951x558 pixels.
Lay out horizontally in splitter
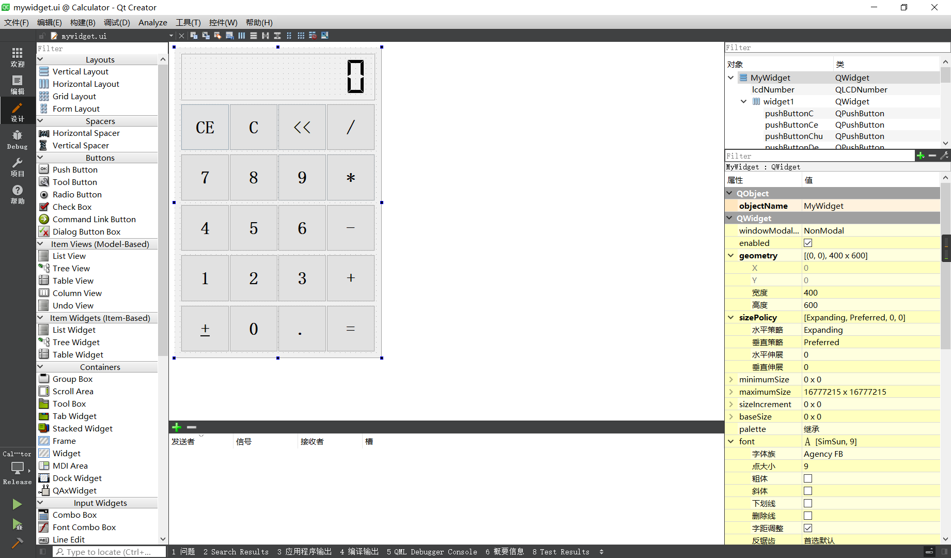coord(265,36)
